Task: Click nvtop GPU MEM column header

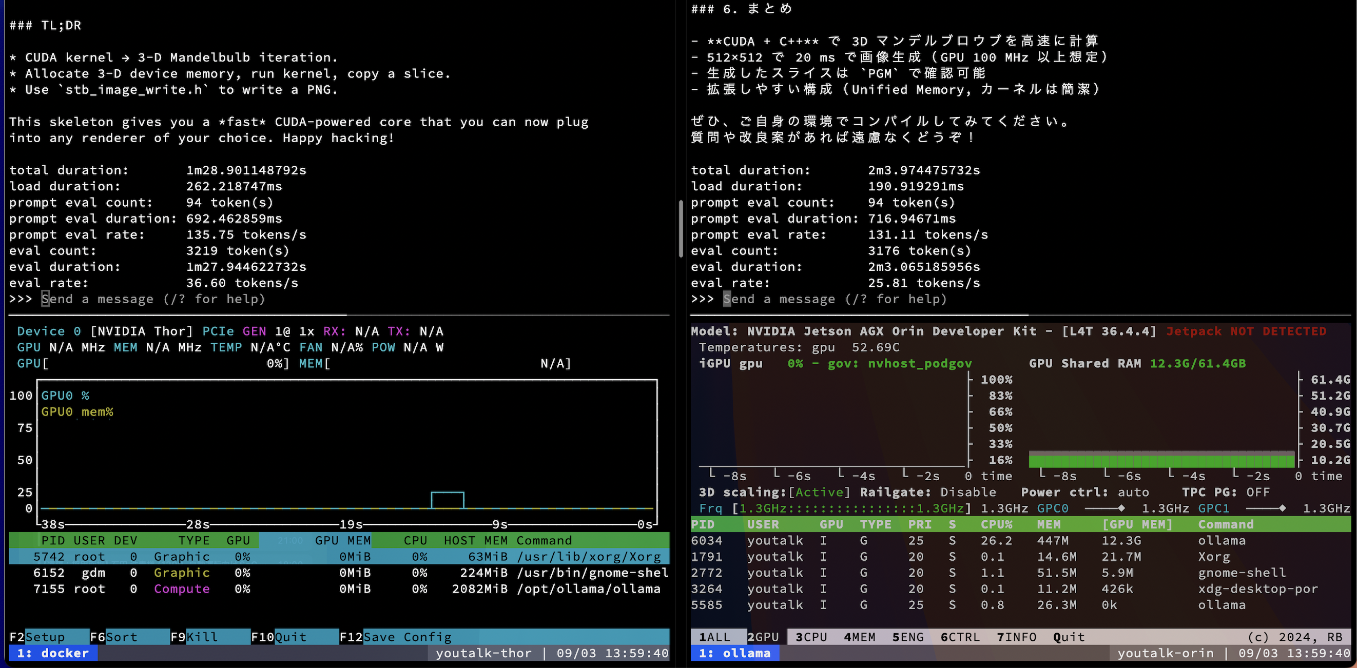Action: (343, 540)
